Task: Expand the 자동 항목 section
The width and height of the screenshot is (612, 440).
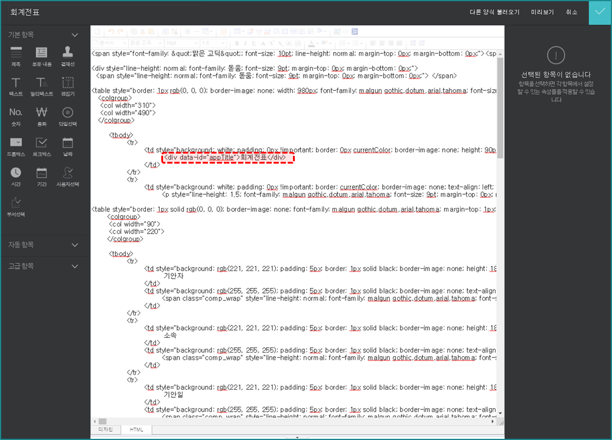Action: click(74, 245)
